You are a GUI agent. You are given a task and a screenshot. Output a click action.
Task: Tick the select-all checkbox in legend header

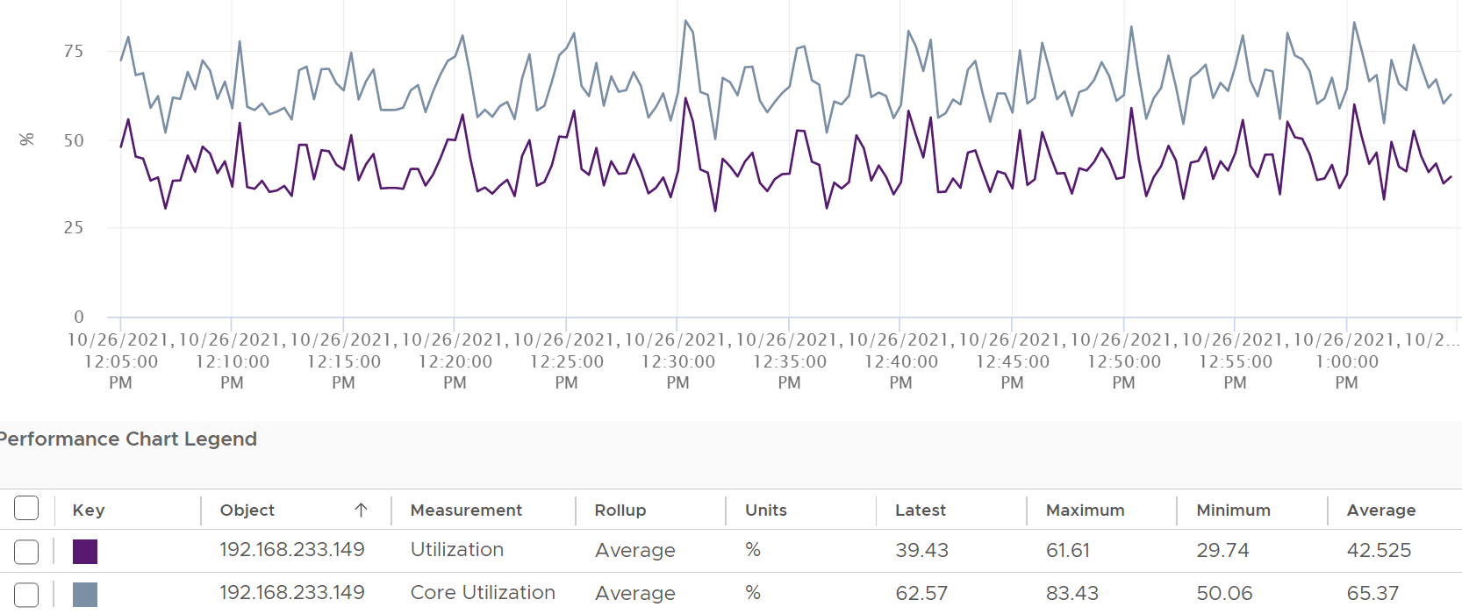(26, 508)
